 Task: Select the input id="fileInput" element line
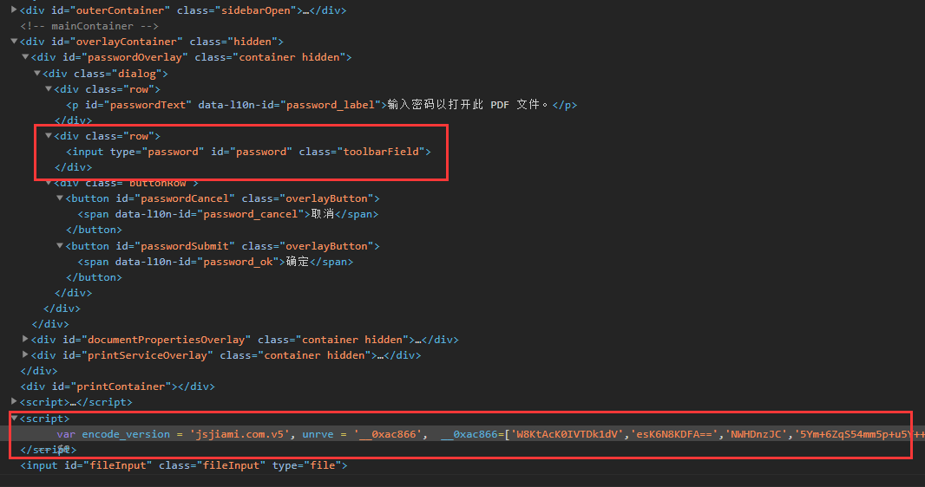tap(183, 465)
